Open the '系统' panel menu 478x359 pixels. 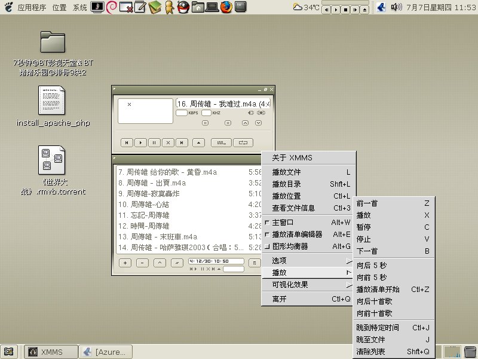pyautogui.click(x=80, y=7)
